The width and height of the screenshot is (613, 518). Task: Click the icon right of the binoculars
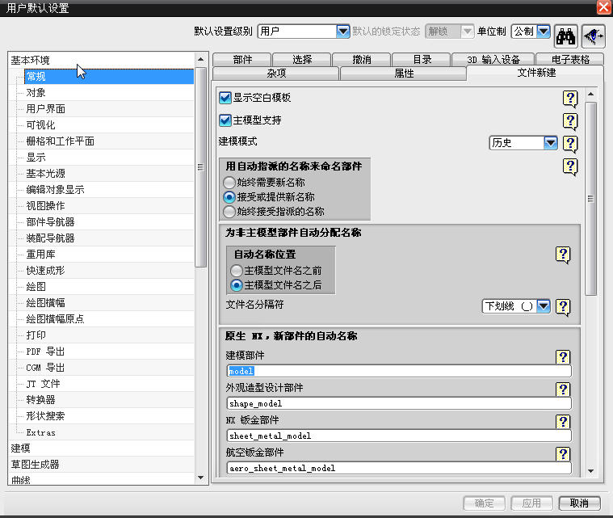[x=594, y=36]
